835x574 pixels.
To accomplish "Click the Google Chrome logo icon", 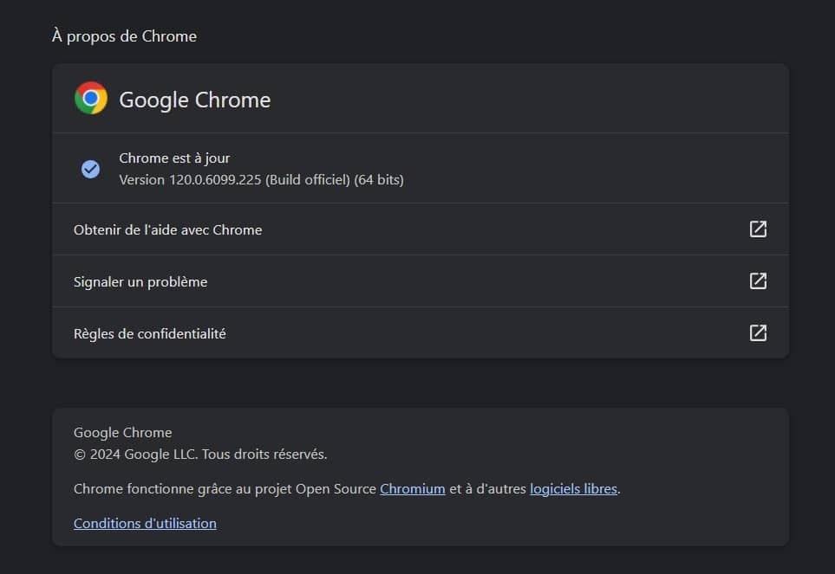I will point(91,98).
